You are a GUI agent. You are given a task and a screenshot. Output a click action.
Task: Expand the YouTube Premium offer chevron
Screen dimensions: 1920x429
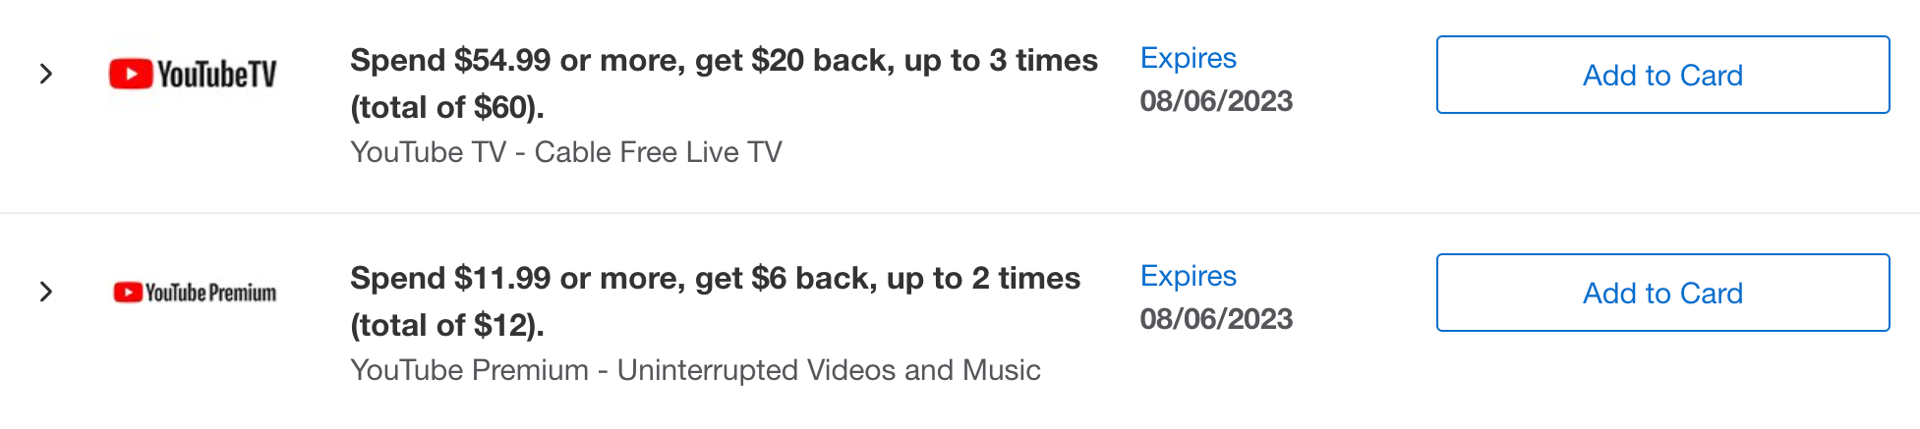pos(45,292)
